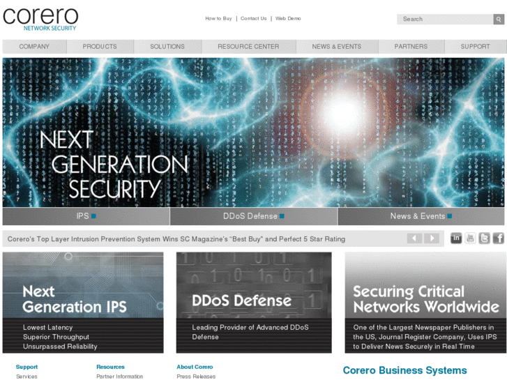Click into the Search field
This screenshot has height=380, width=507.
coord(445,19)
